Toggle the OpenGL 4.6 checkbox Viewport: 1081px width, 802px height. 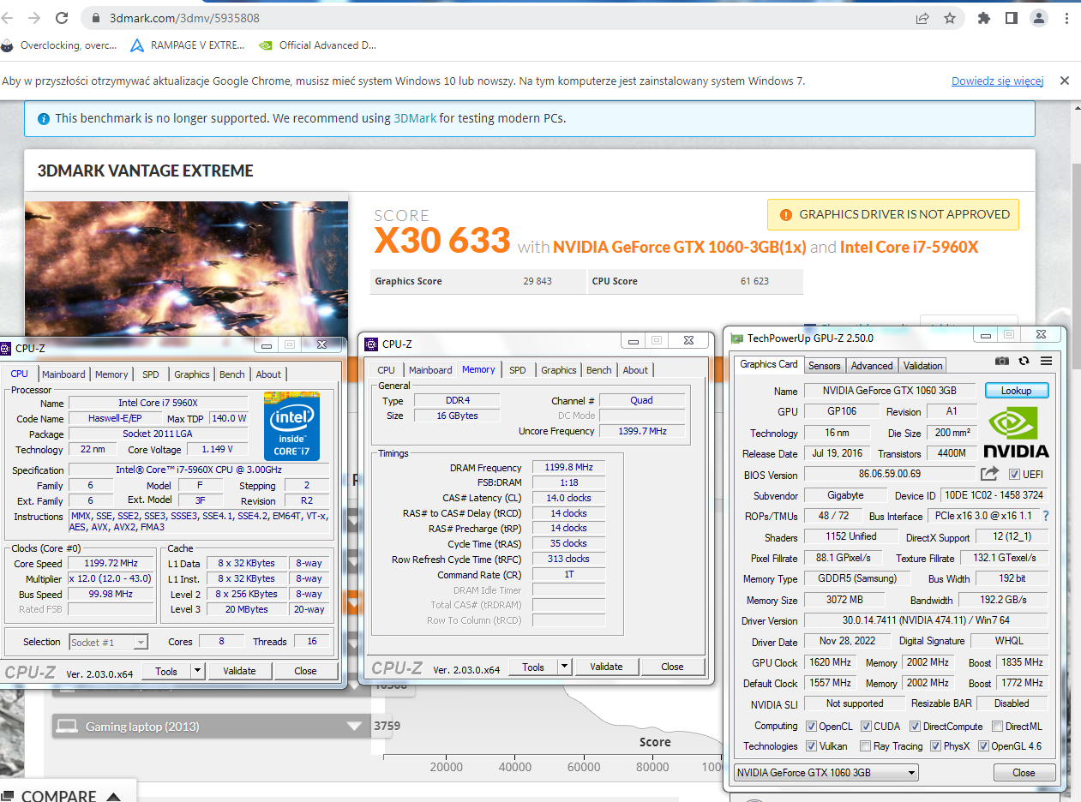pyautogui.click(x=982, y=746)
